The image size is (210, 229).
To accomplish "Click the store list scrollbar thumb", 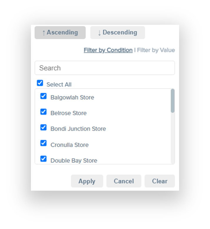I will point(173,101).
